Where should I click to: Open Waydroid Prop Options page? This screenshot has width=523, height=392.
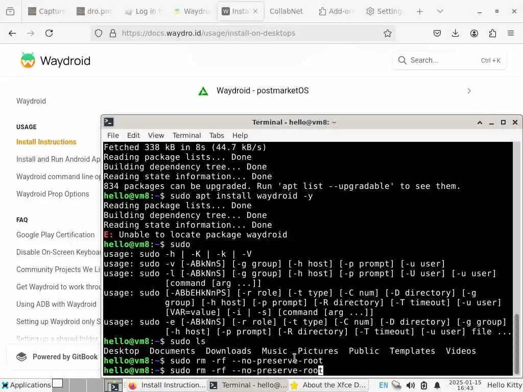point(53,194)
